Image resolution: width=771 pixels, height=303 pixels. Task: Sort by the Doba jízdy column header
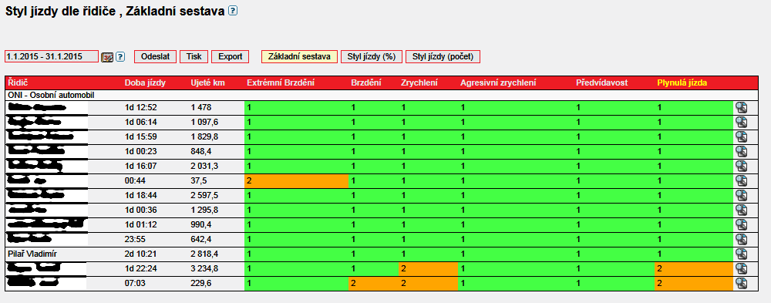point(145,83)
